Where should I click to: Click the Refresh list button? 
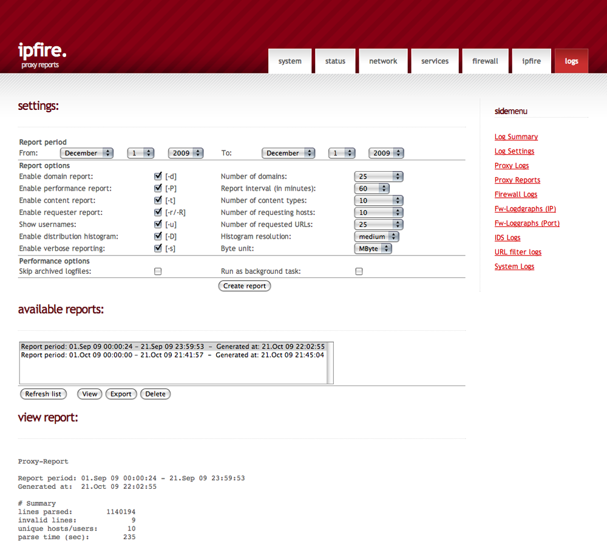pos(43,394)
